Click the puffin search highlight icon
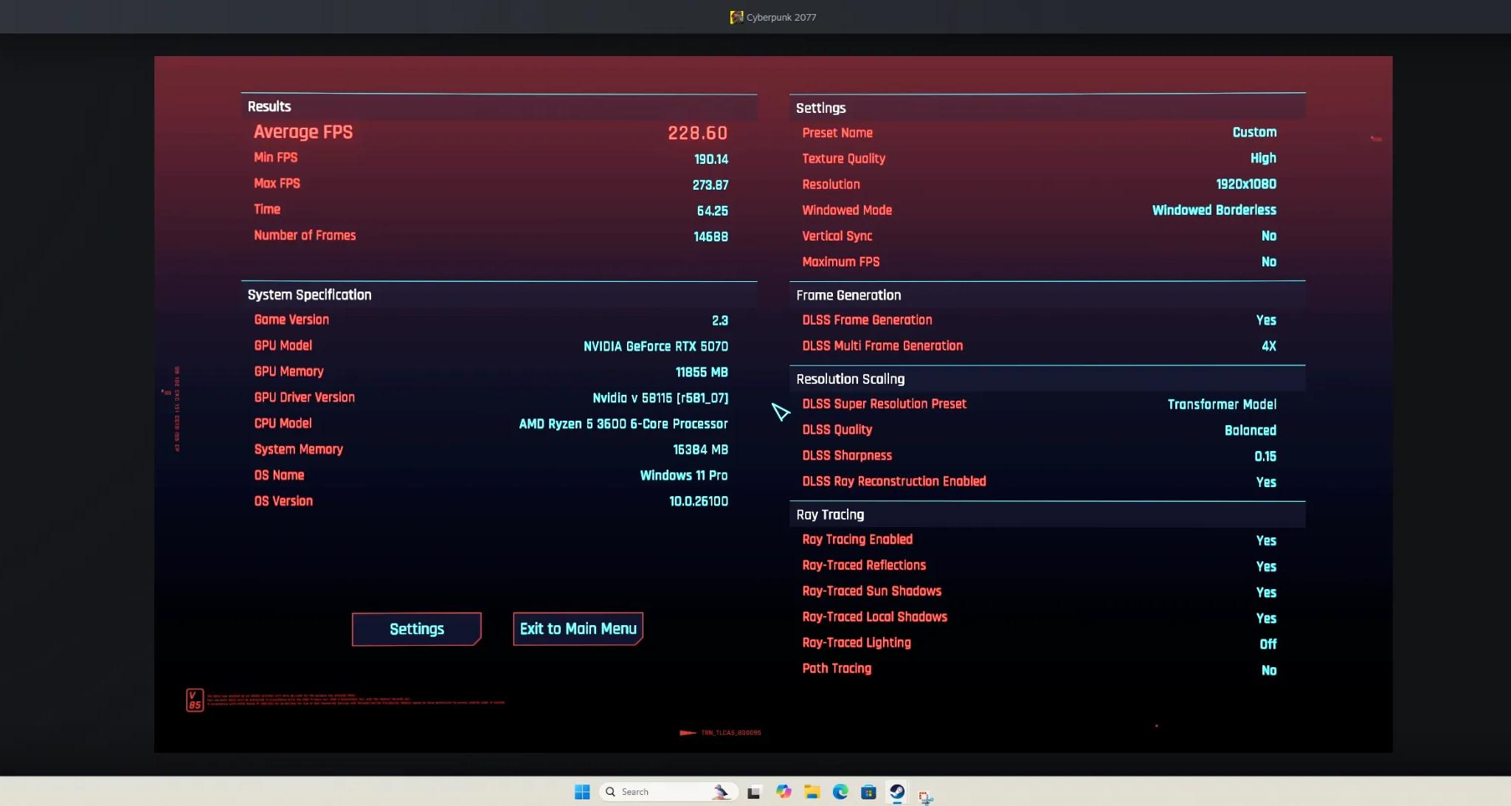This screenshot has height=806, width=1511. tap(721, 792)
